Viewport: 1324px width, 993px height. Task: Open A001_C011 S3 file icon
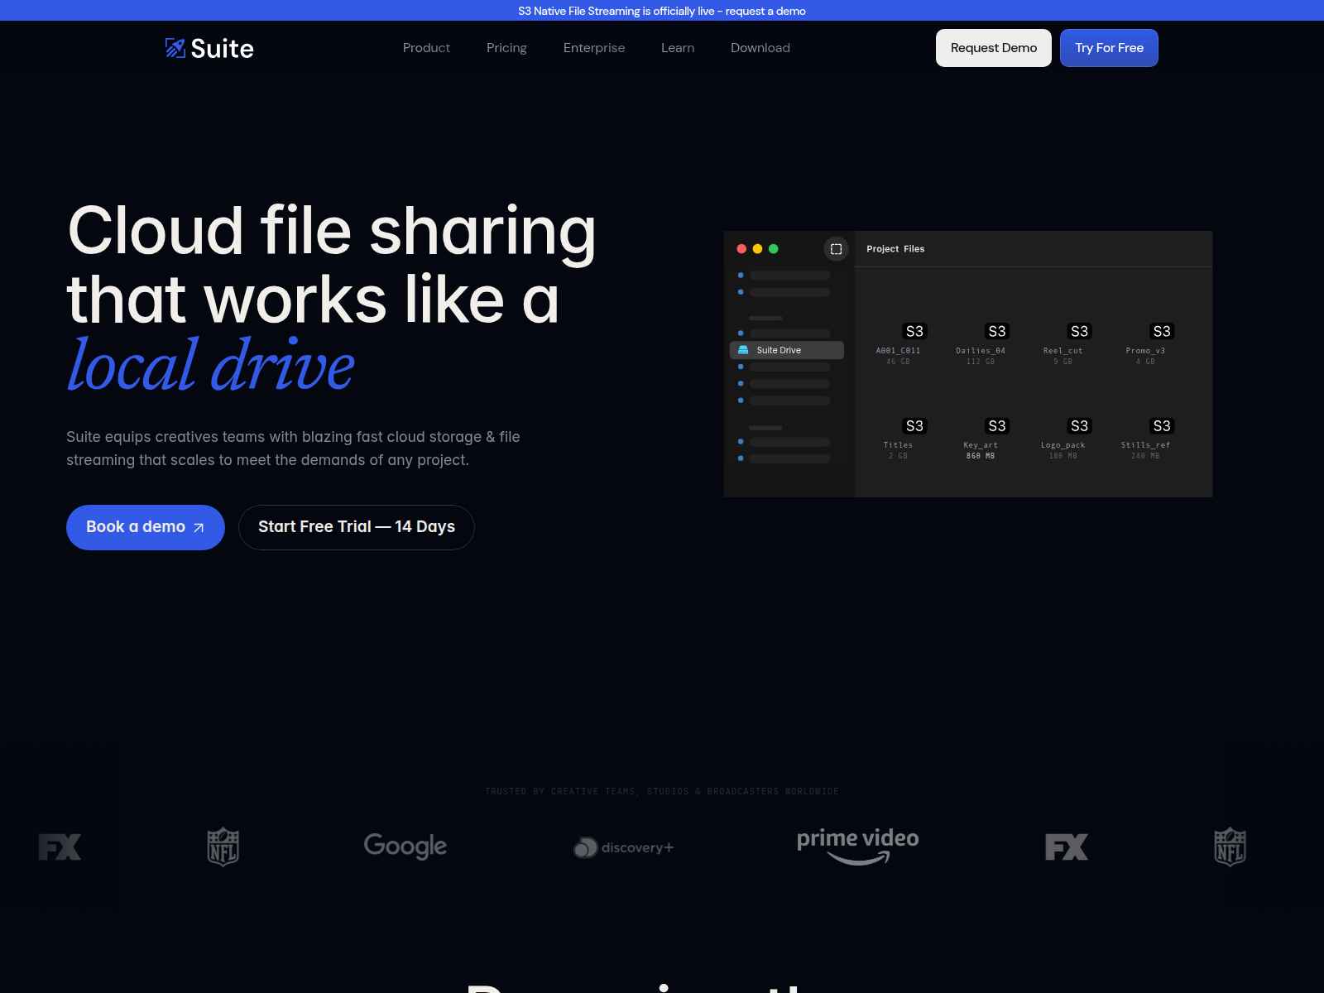914,331
